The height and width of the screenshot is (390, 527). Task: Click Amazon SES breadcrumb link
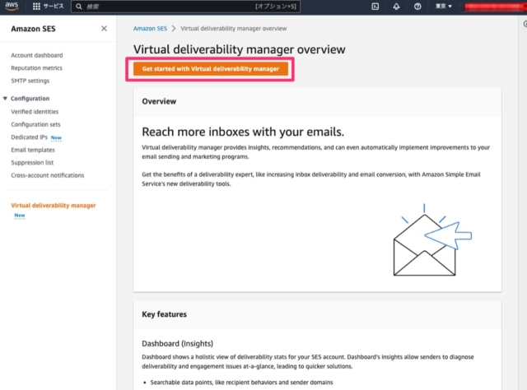150,29
